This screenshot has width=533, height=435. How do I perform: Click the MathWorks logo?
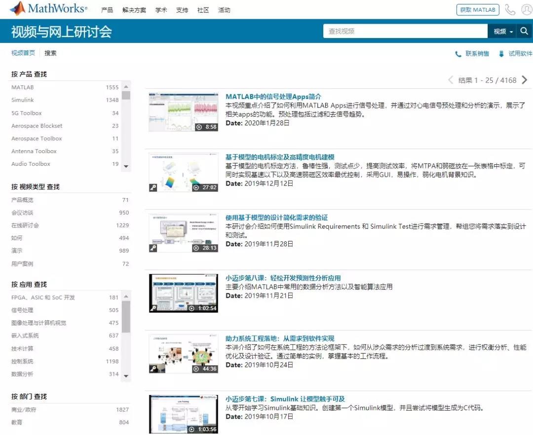coord(48,8)
